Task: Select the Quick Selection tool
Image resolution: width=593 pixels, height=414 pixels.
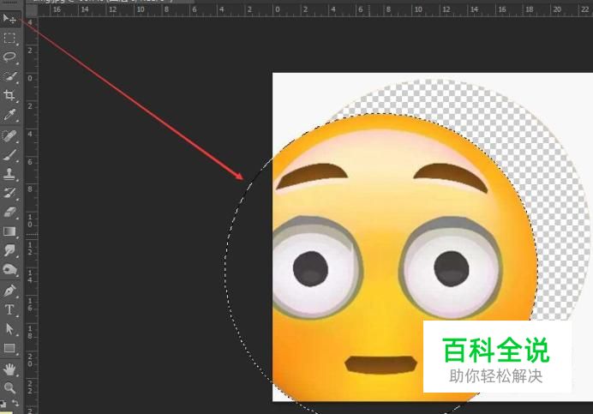Action: (x=9, y=76)
